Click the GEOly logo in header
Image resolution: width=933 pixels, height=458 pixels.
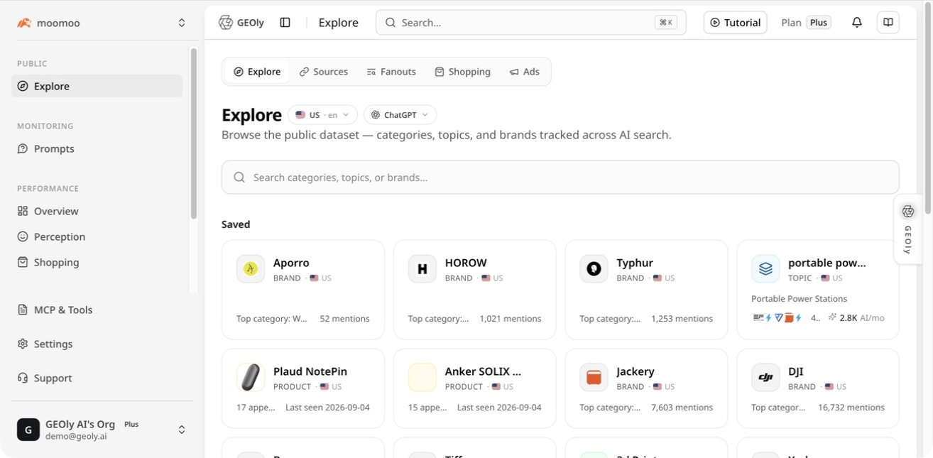coord(241,23)
